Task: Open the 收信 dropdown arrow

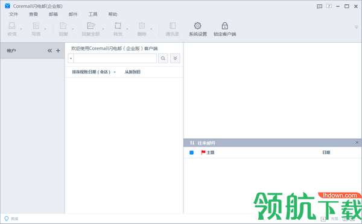Action: tap(21, 29)
